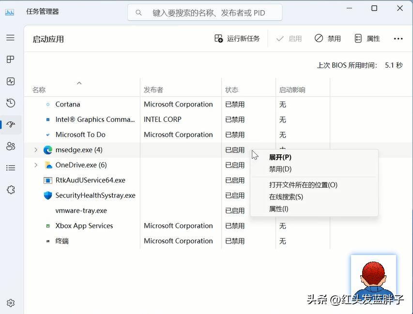Screen dimensions: 413x314
Task: Open Task Manager settings gear
Action: (11, 302)
